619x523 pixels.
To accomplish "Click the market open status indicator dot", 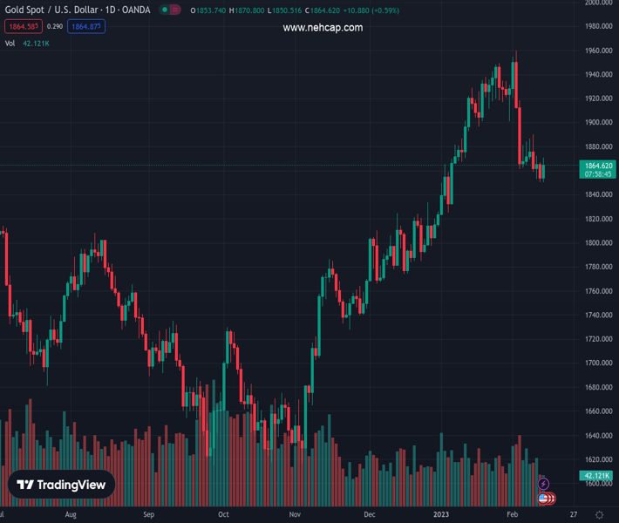I will (x=164, y=10).
